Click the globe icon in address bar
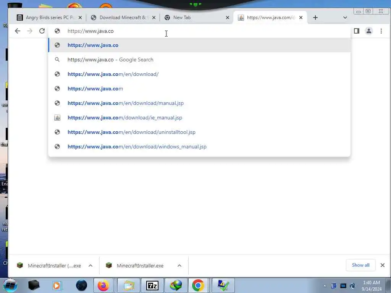 tap(57, 31)
